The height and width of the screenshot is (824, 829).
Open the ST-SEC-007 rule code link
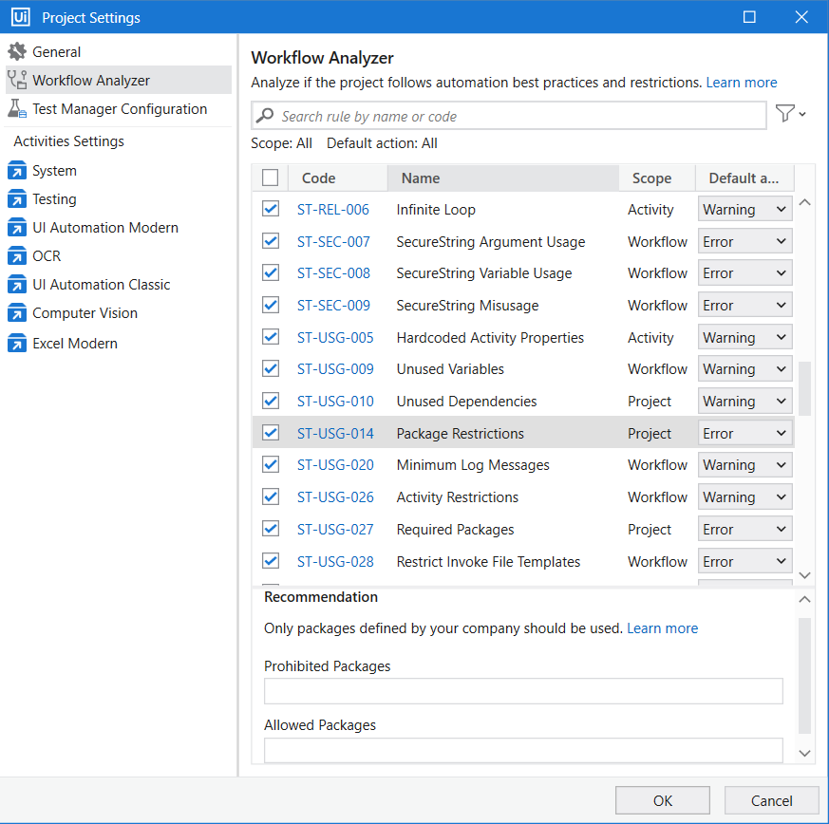point(333,241)
